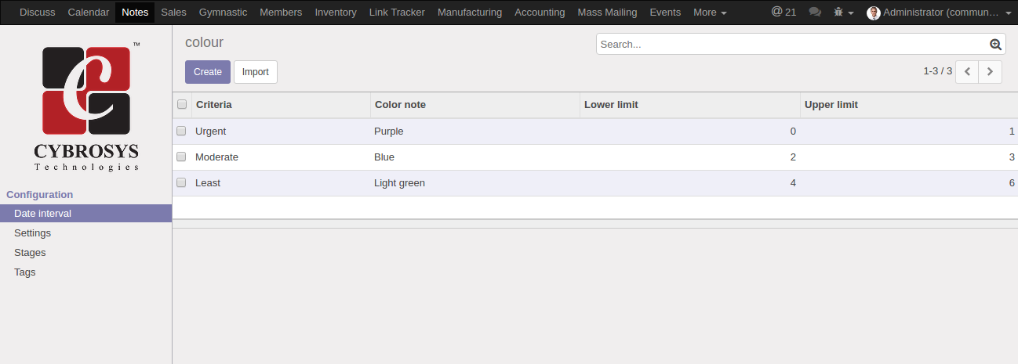1018x364 pixels.
Task: Click the Search input field
Action: pyautogui.click(x=792, y=45)
